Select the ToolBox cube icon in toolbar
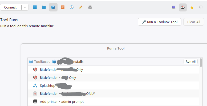The height and width of the screenshot is (106, 207). tap(53, 7)
